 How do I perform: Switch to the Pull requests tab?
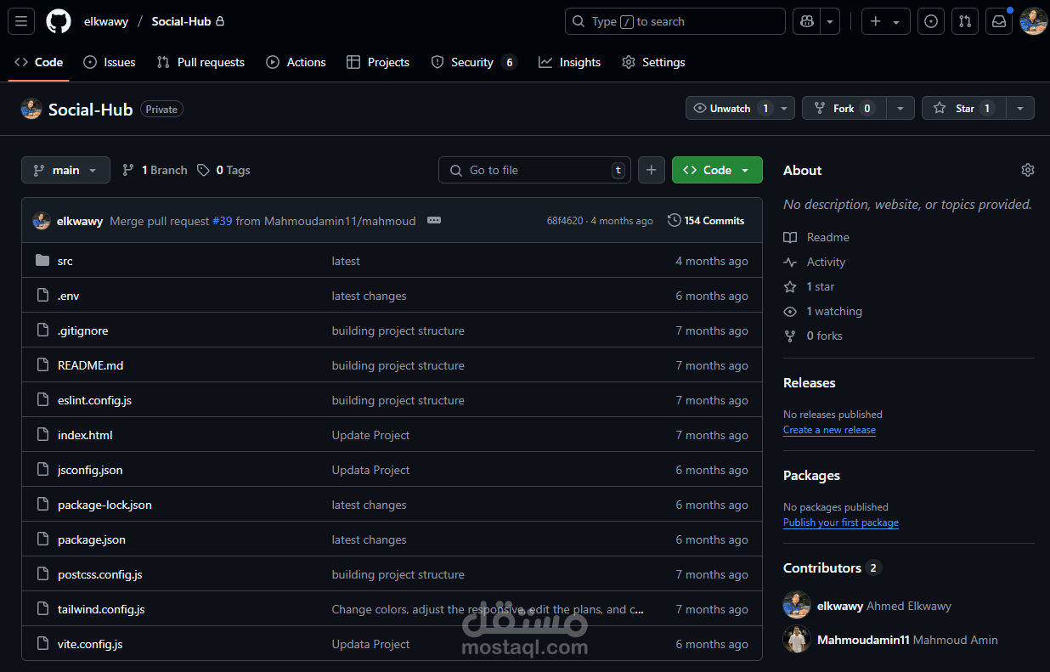point(200,62)
